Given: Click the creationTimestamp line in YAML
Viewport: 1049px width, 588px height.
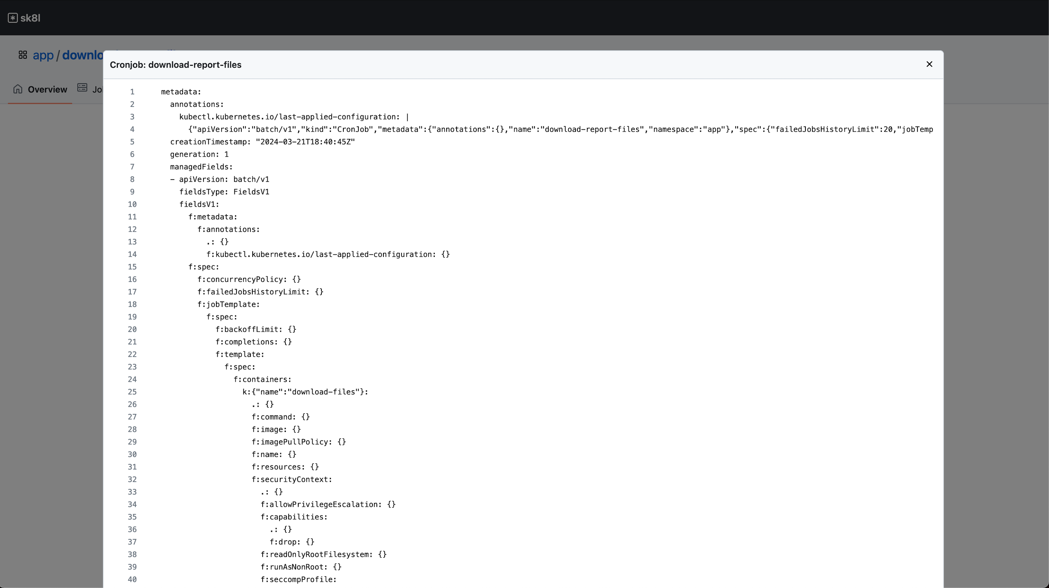Looking at the screenshot, I should click(262, 142).
